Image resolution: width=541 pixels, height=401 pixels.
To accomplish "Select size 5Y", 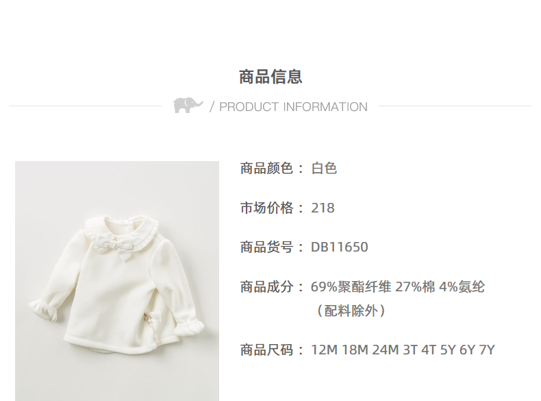I will point(448,350).
